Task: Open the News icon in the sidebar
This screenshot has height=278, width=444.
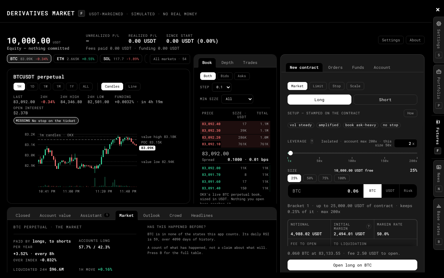Action: 438,167
